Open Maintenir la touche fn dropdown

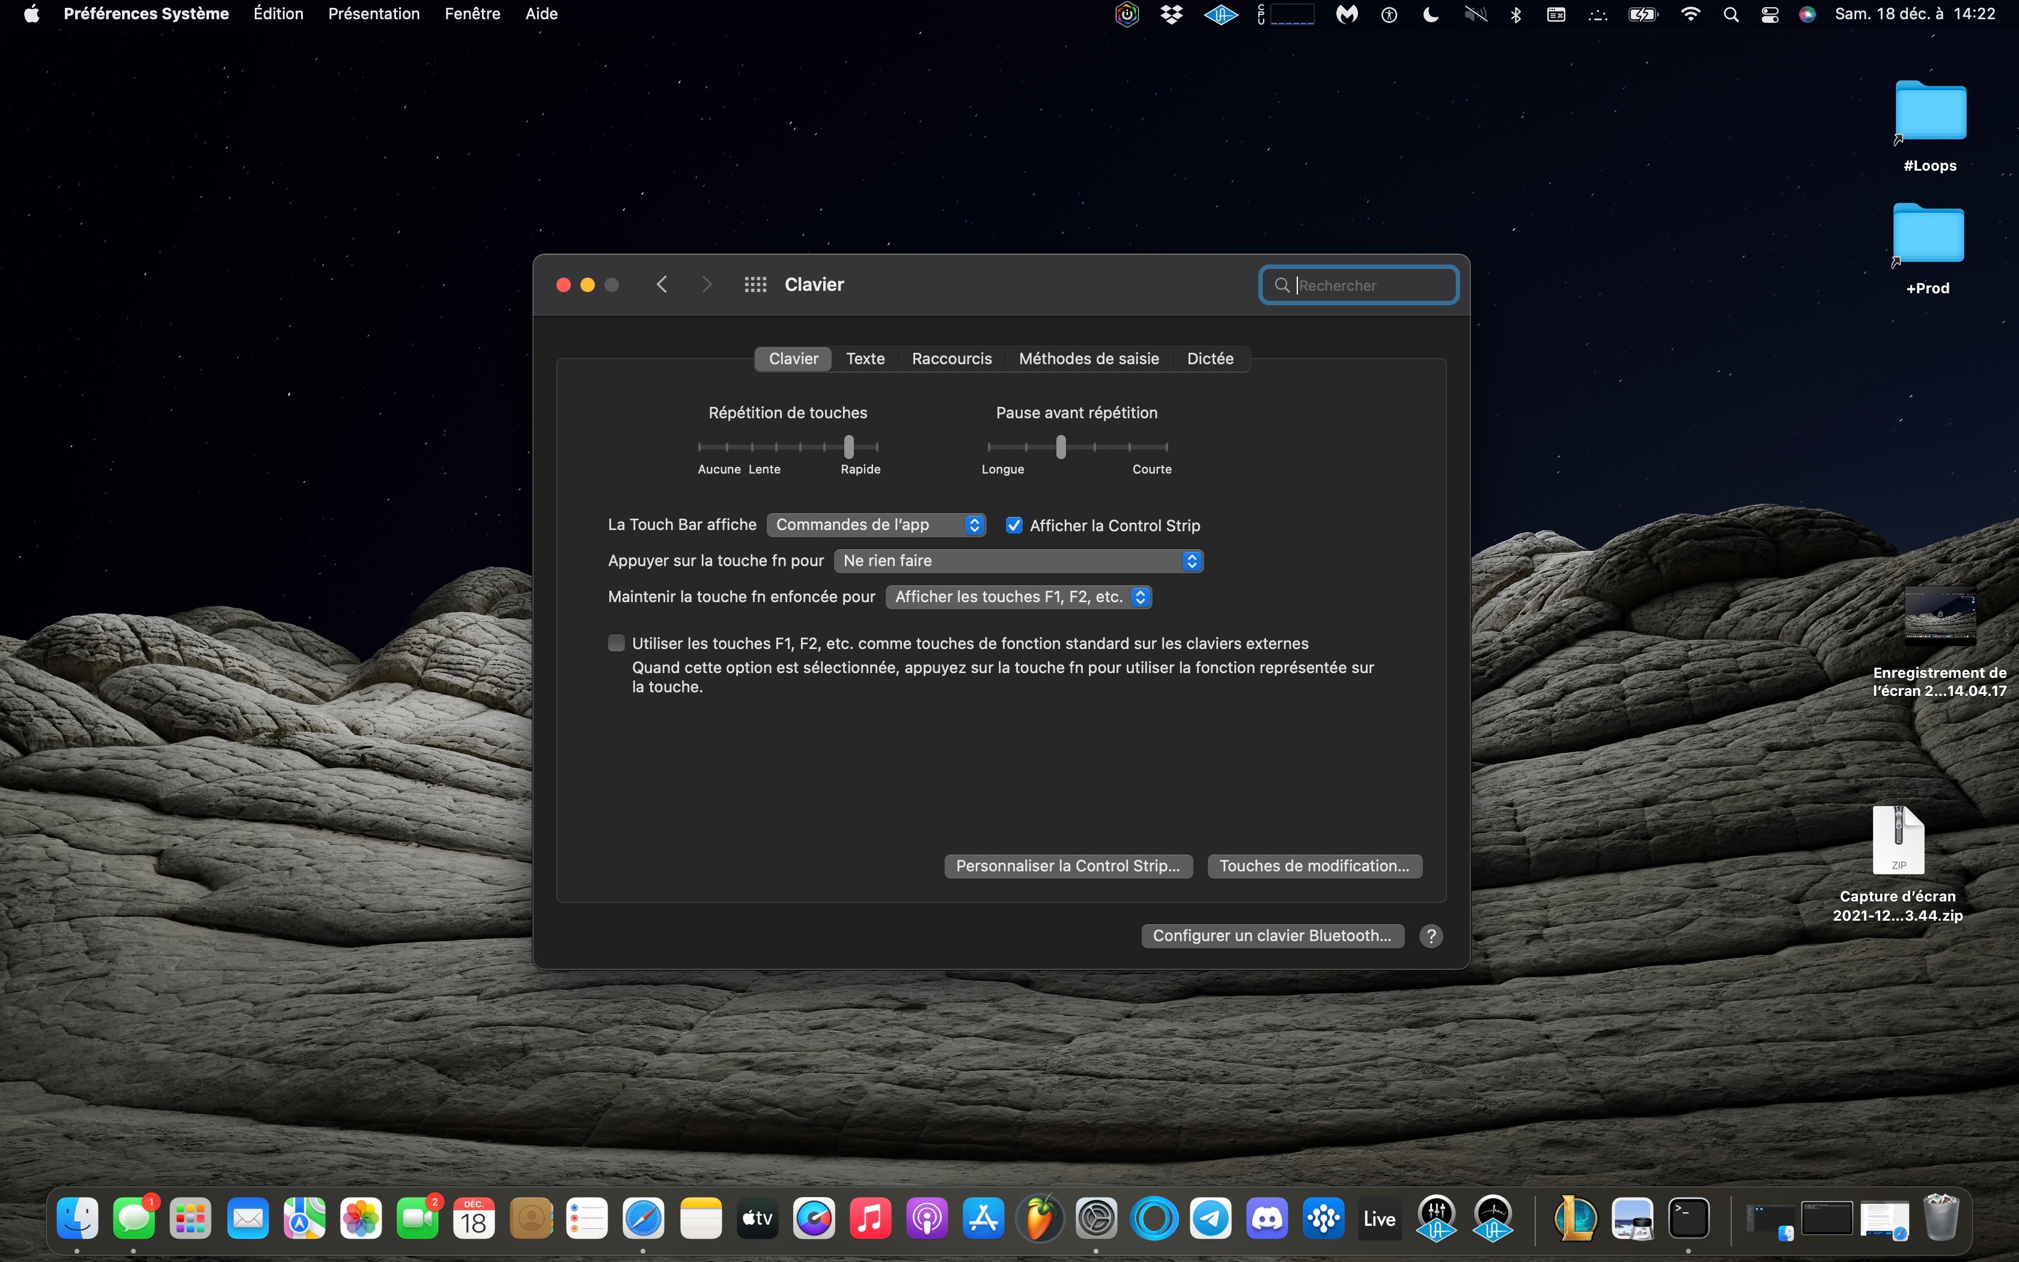tap(1018, 597)
